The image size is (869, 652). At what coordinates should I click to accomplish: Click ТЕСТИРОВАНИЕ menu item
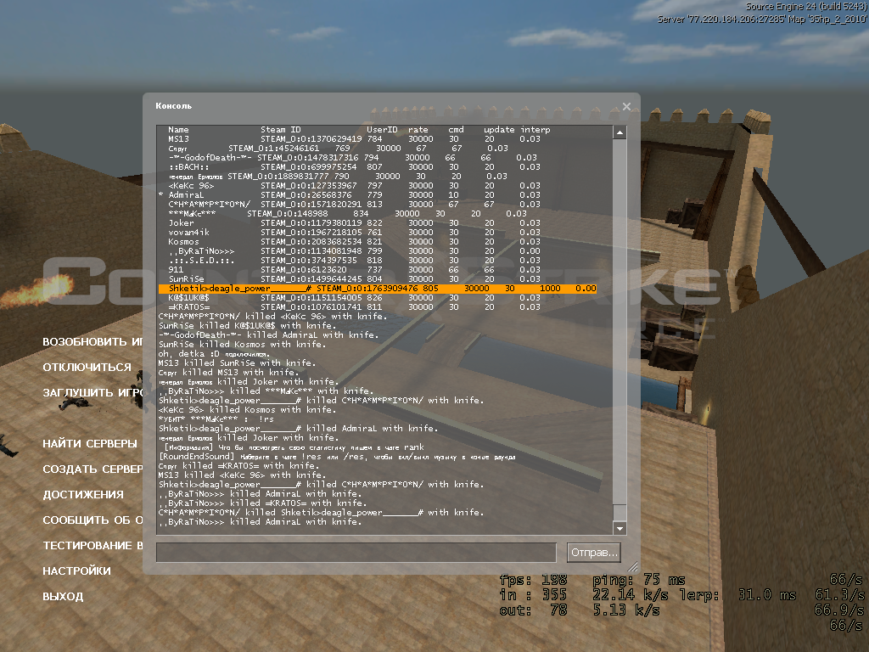pyautogui.click(x=93, y=546)
